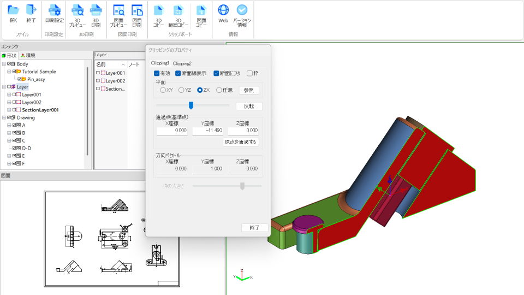Image resolution: width=524 pixels, height=295 pixels.
Task: Switch to the 環境 tab
Action: [27, 56]
